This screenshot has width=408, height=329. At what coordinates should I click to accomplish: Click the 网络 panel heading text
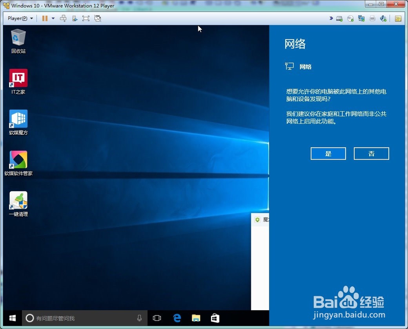pos(295,44)
